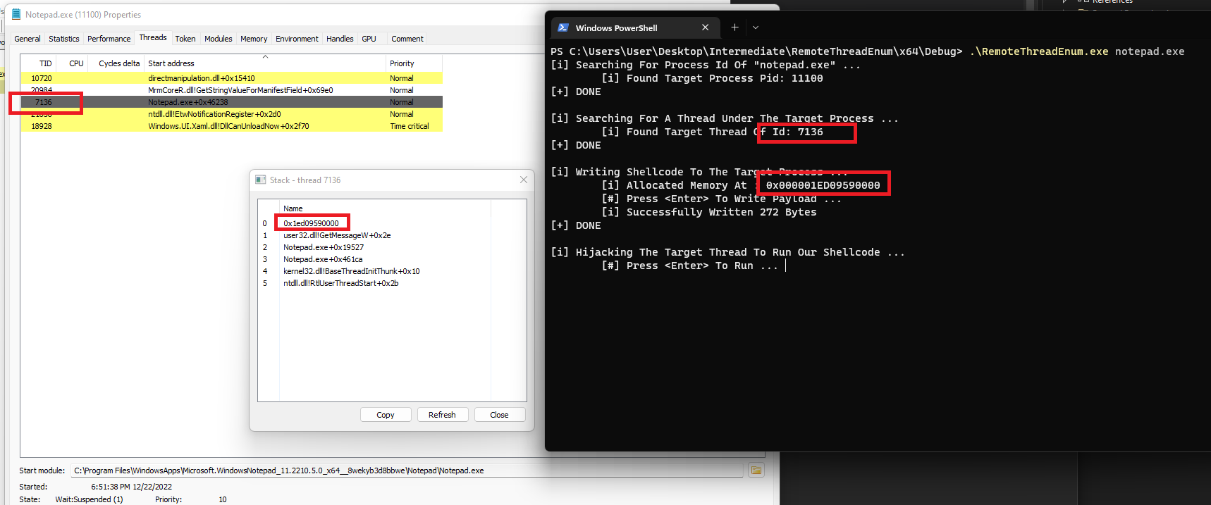
Task: Switch to the Modules tab
Action: (x=218, y=39)
